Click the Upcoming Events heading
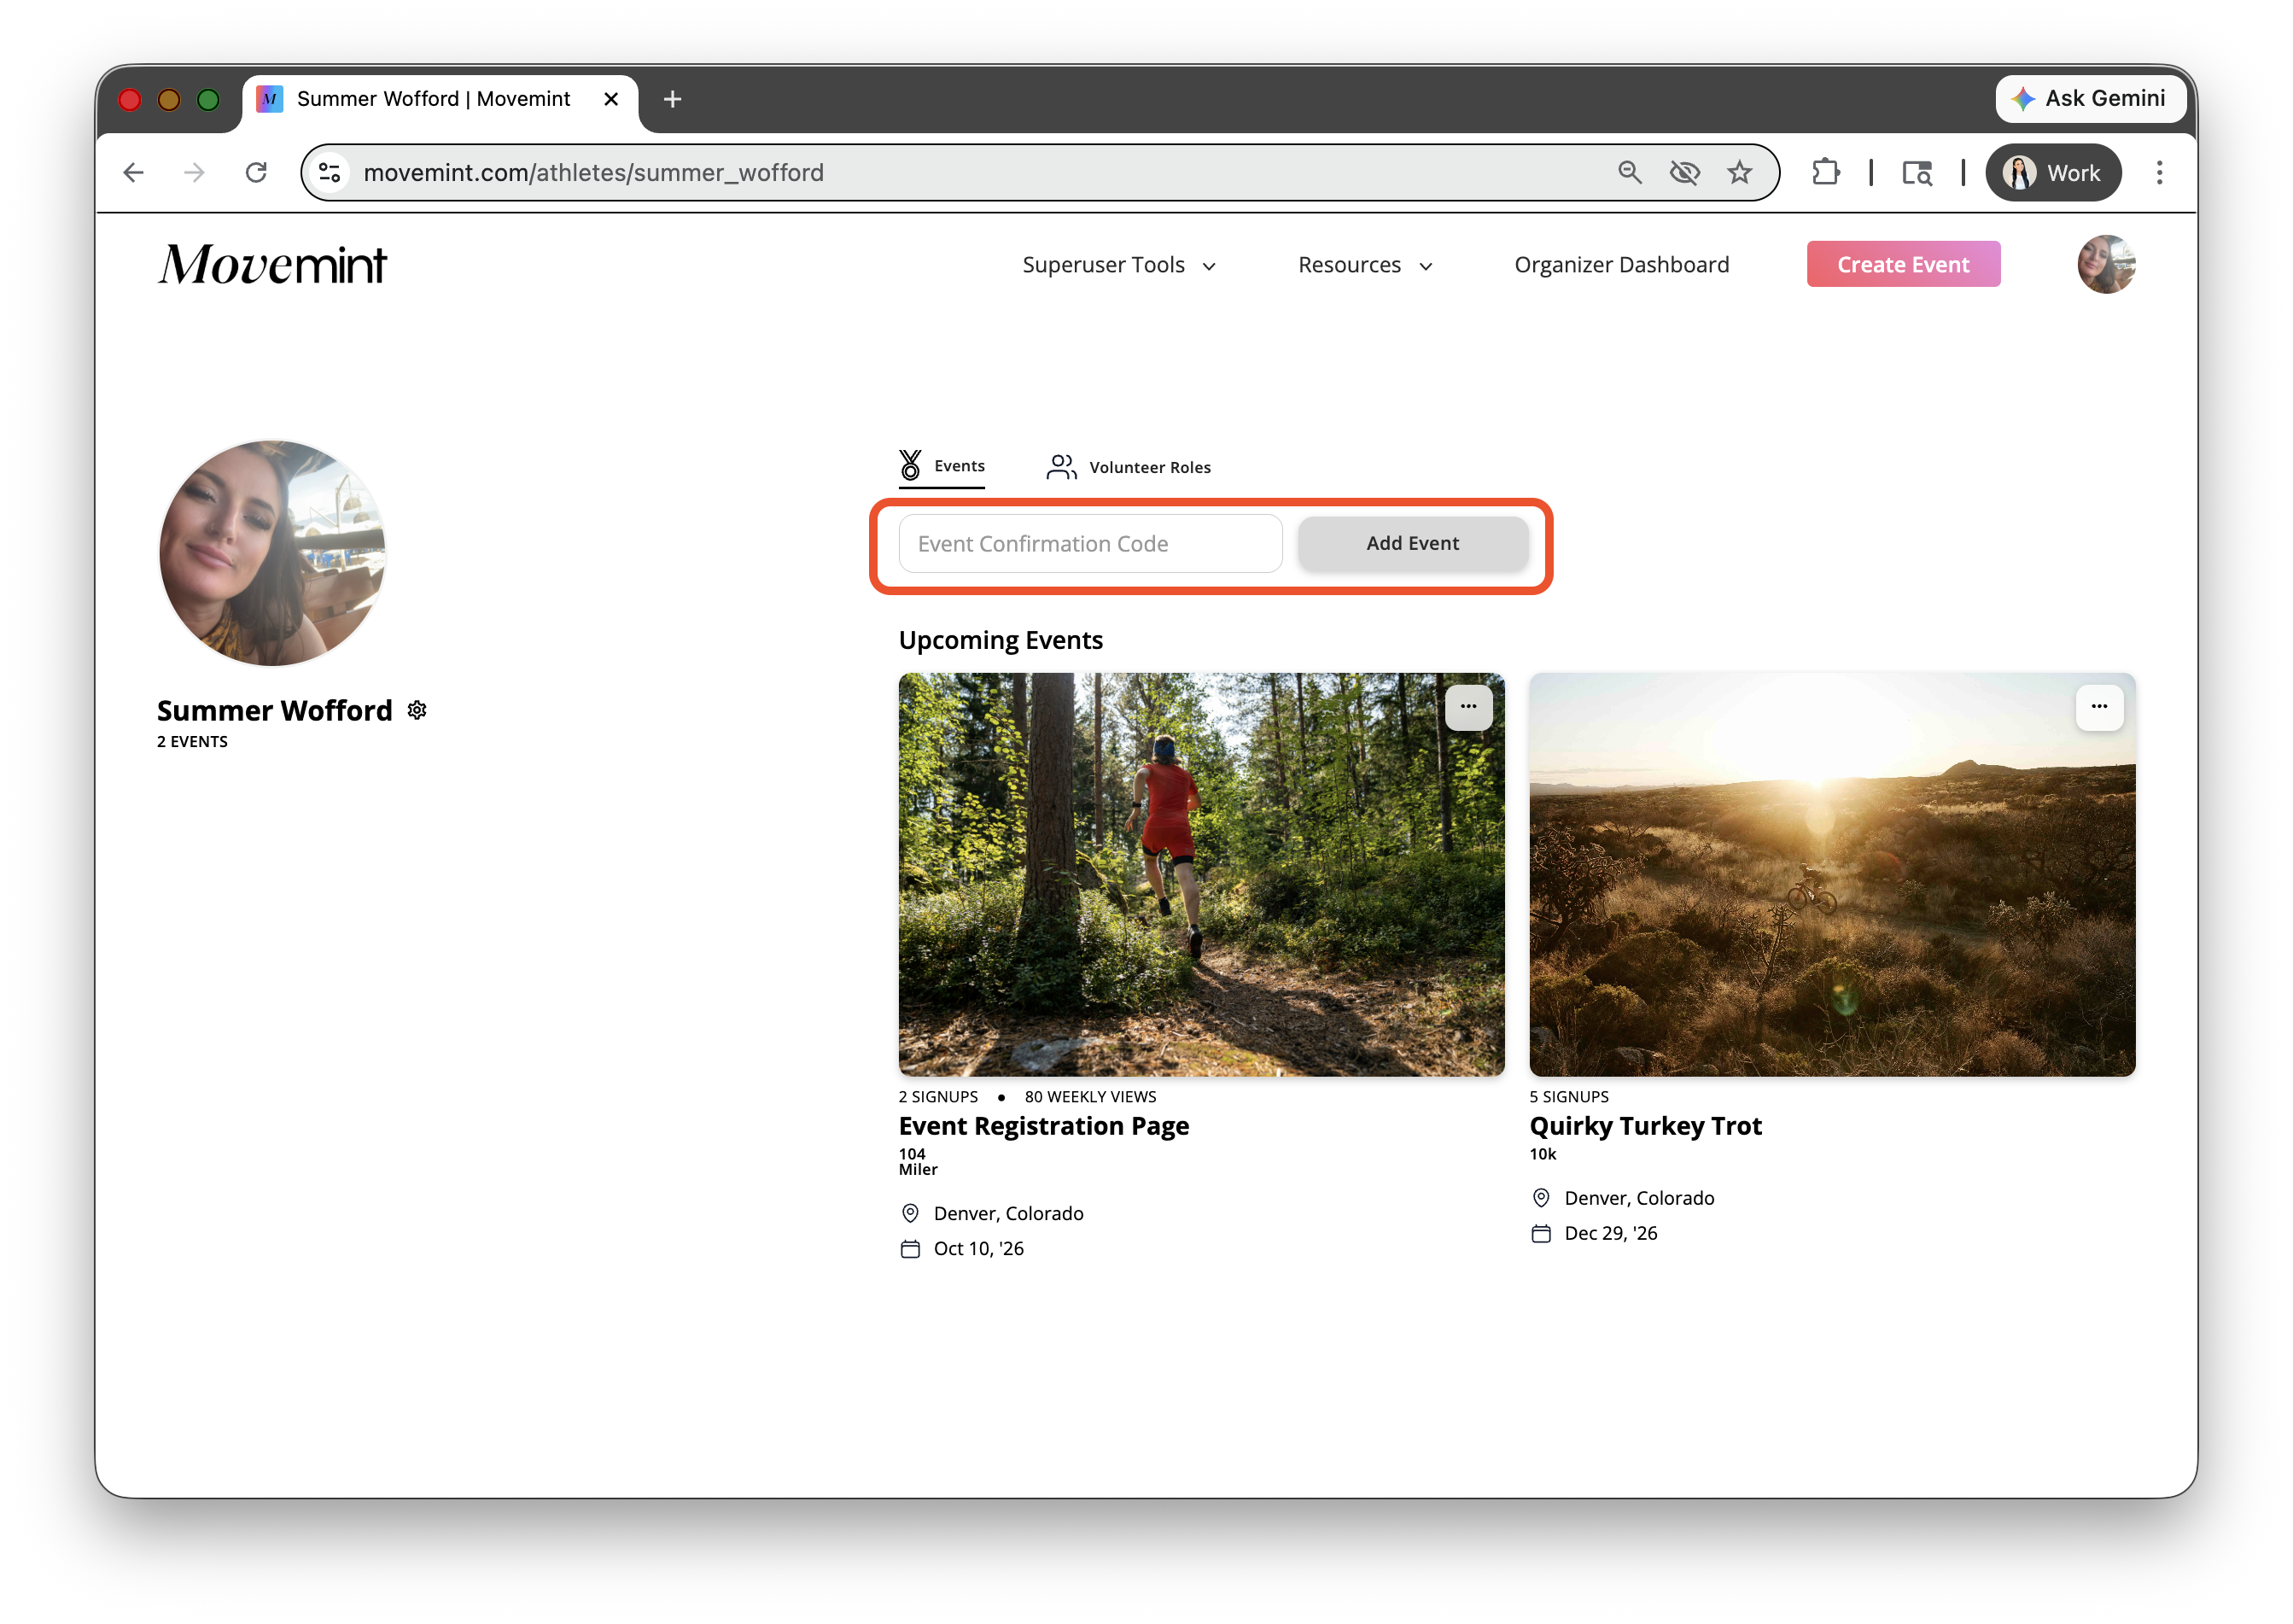The image size is (2293, 1624). 1000,640
